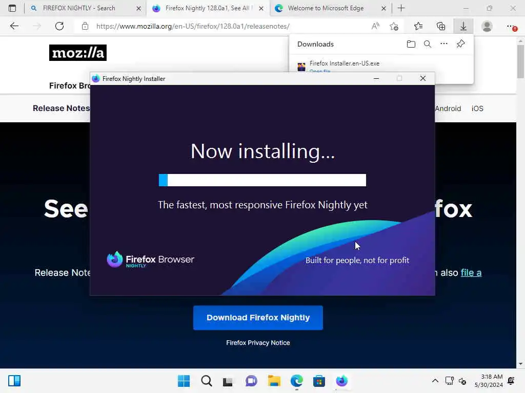
Task: Minimize the Firefox Nightly Installer window
Action: click(x=376, y=78)
